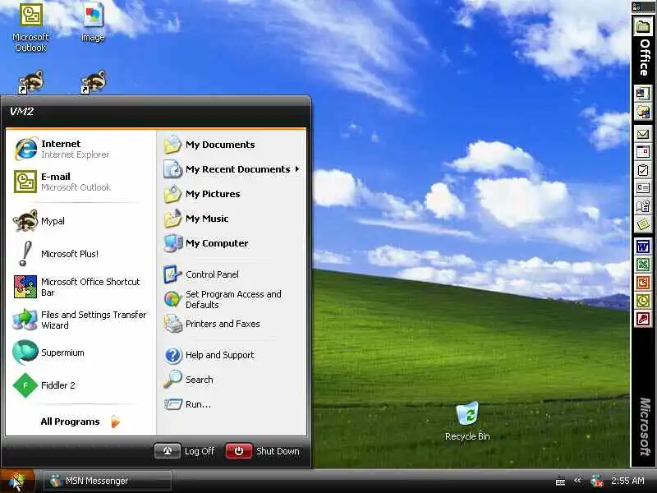Open Internet Explorer from Start menu
657x493 pixels.
pyautogui.click(x=80, y=149)
